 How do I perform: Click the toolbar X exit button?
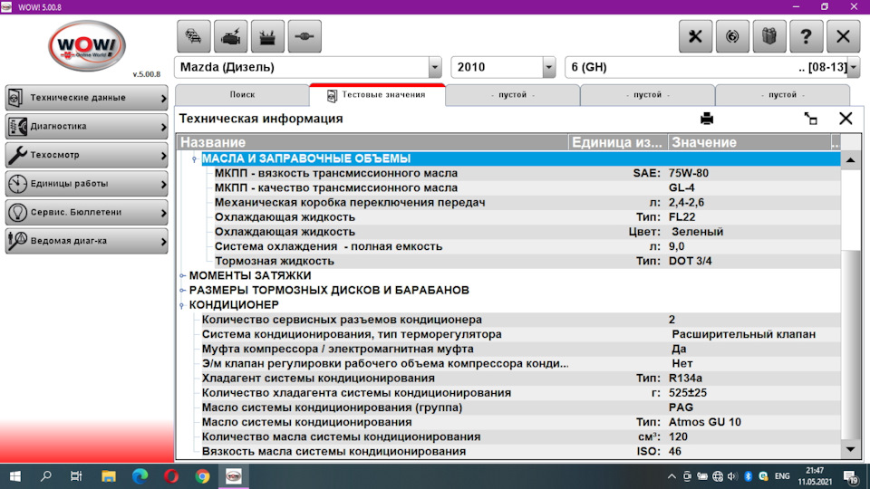(x=844, y=36)
